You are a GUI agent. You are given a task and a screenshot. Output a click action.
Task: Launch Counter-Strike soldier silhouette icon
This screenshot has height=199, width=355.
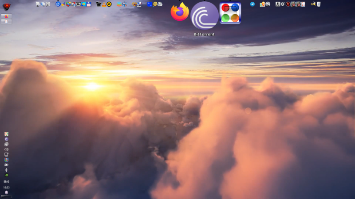pos(278,4)
